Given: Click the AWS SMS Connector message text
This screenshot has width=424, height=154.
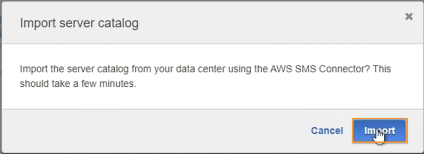Looking at the screenshot, I should (205, 76).
